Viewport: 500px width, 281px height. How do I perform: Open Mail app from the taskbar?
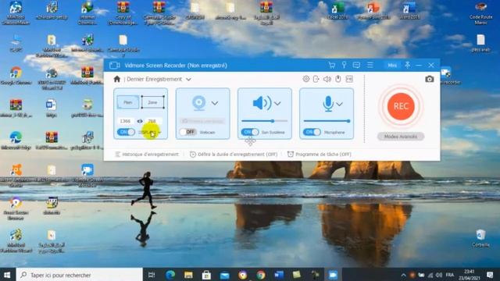pyautogui.click(x=224, y=275)
